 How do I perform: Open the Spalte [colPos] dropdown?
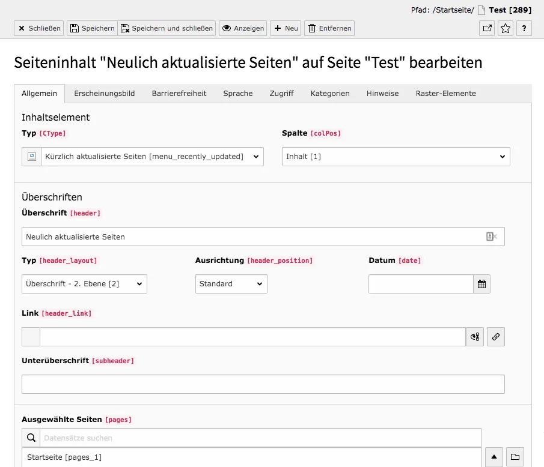(x=396, y=156)
